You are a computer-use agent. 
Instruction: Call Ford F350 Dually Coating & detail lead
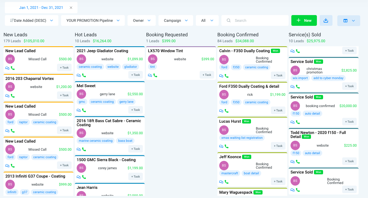point(227,111)
